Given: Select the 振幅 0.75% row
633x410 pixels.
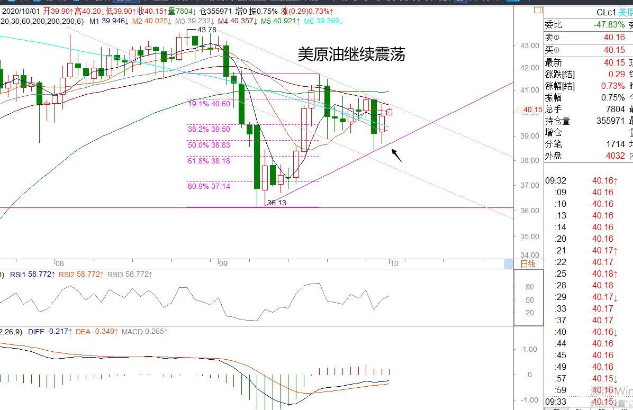Looking at the screenshot, I should click(x=589, y=98).
